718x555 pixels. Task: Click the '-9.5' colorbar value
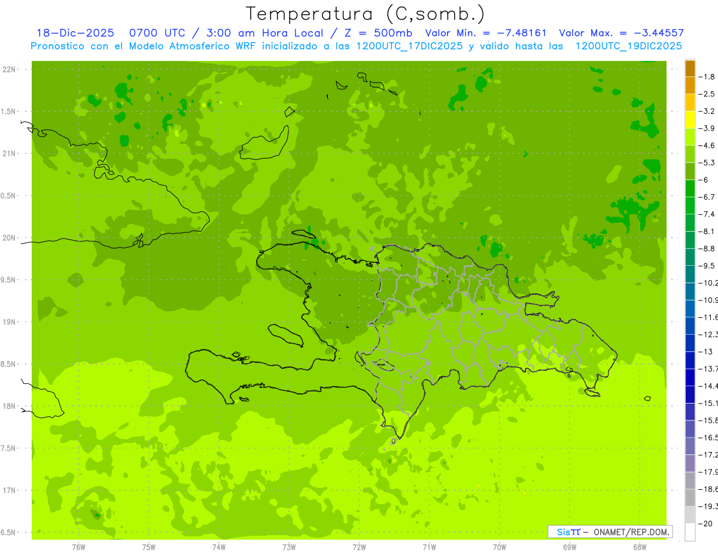click(x=707, y=266)
